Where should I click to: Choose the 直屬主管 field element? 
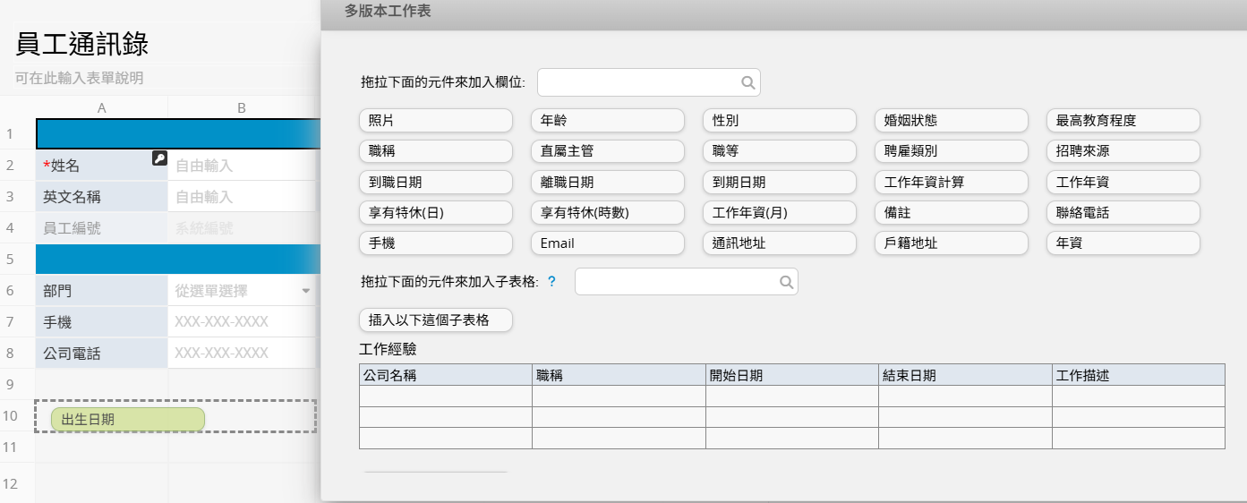(607, 151)
